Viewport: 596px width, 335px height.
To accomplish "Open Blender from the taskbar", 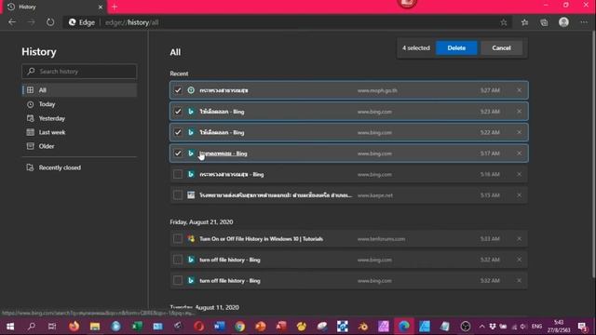I will pyautogui.click(x=363, y=326).
